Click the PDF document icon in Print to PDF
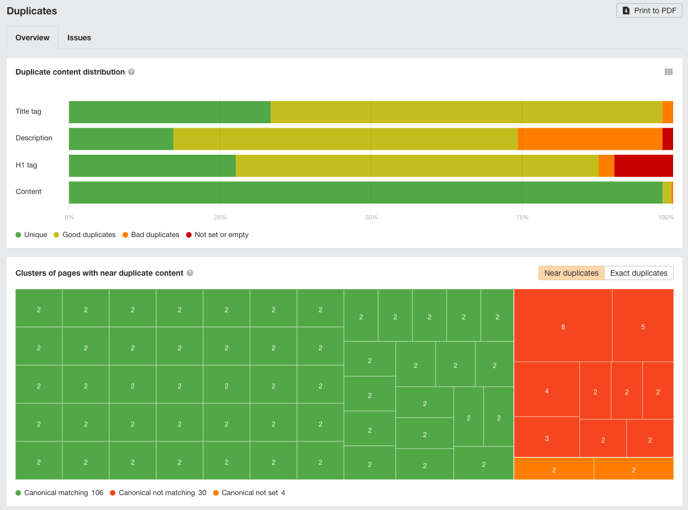688x510 pixels. 626,10
